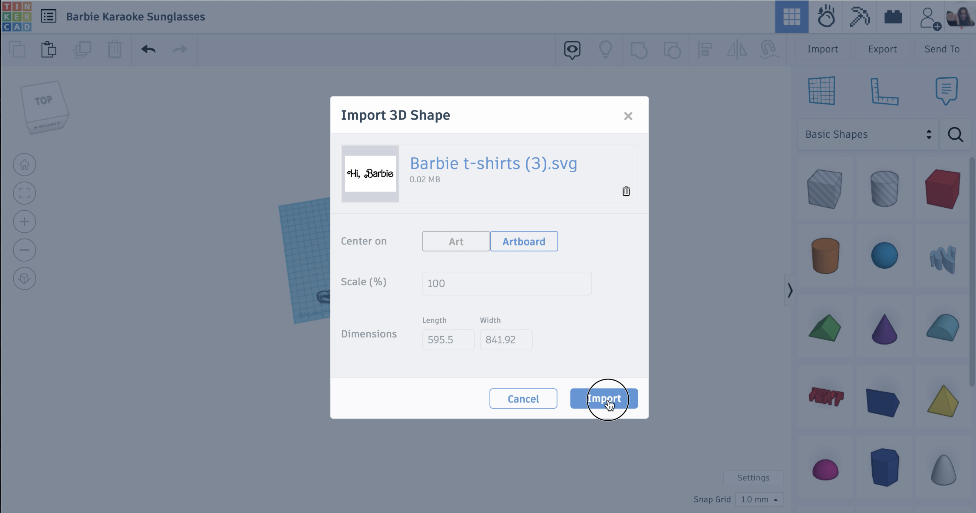Open Sim Lab using the apple-on-hand icon

[825, 17]
